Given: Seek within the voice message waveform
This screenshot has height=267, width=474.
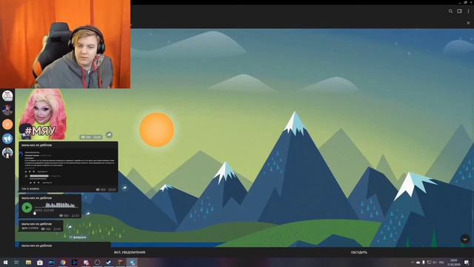Looking at the screenshot, I should tap(56, 205).
